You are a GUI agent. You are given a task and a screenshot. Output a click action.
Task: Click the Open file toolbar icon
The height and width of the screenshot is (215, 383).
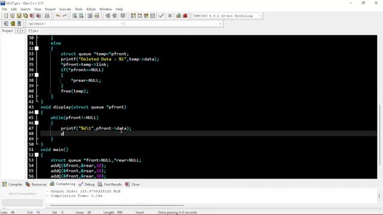12,16
